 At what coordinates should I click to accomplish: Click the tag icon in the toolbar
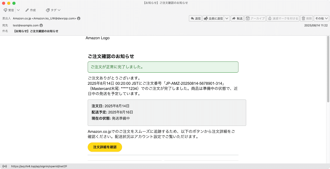coord(48,10)
